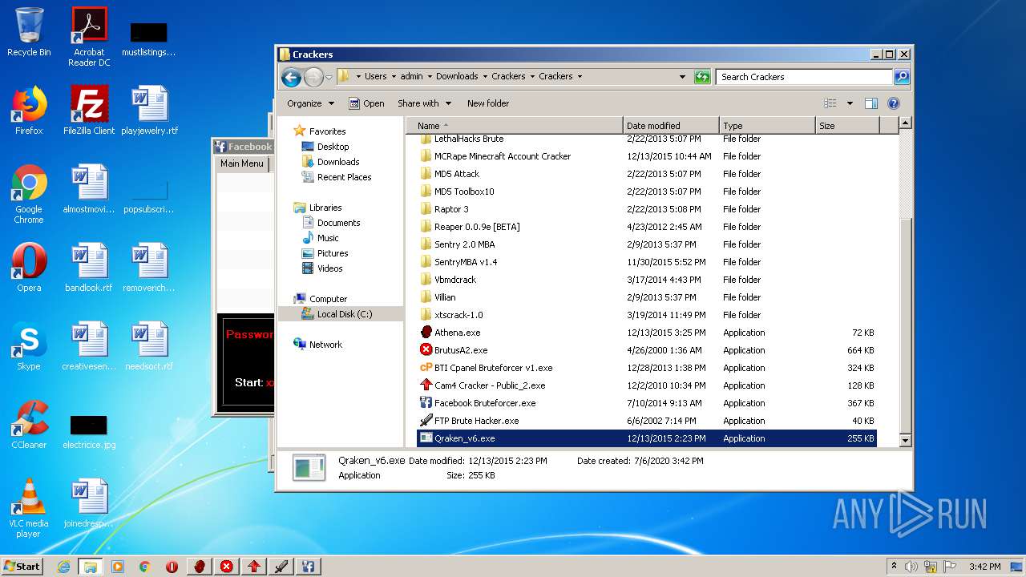Select the Cam4 Cracker - Public_2.exe icon
1026x577 pixels.
click(x=426, y=385)
